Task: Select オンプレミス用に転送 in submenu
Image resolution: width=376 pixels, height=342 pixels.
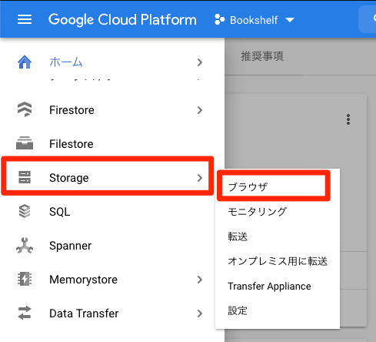Action: (278, 261)
